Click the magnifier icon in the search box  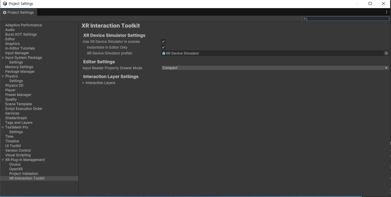(x=305, y=19)
